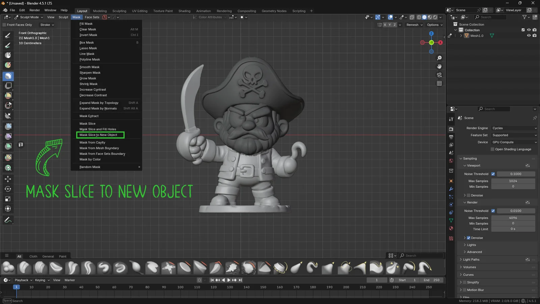The width and height of the screenshot is (540, 304).
Task: Click the play animation button
Action: pyautogui.click(x=229, y=280)
